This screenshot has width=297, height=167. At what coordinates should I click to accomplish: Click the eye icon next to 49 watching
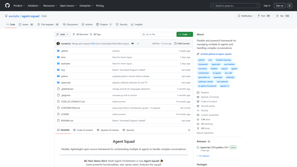[x=198, y=124]
